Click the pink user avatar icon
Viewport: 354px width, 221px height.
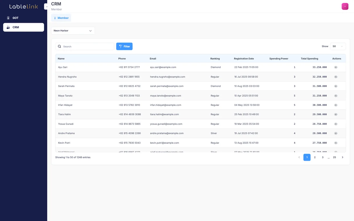click(x=345, y=6)
